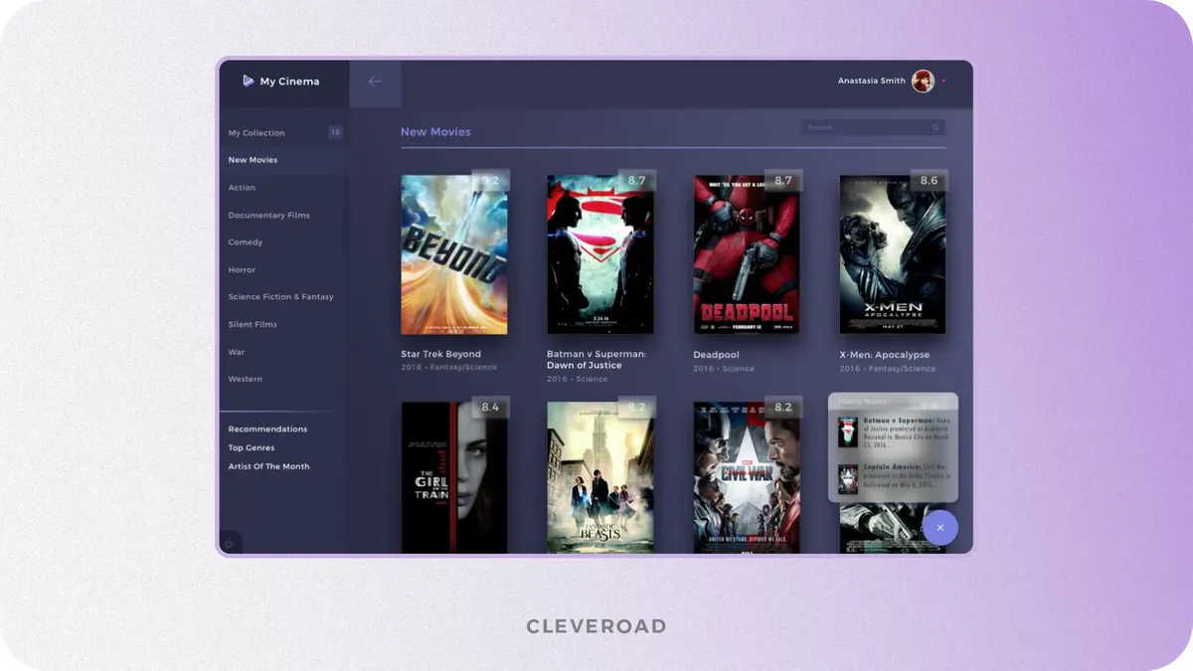The width and height of the screenshot is (1193, 671).
Task: Click the Star Trek Beyond title
Action: click(x=440, y=354)
